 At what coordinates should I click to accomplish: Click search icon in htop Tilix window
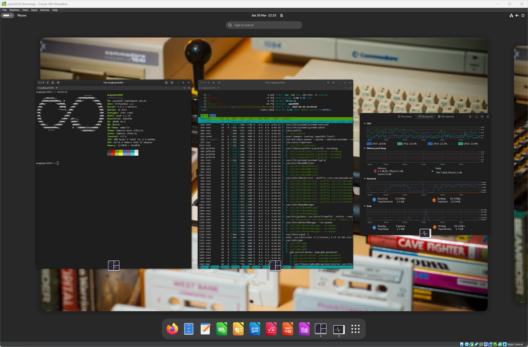[x=328, y=82]
